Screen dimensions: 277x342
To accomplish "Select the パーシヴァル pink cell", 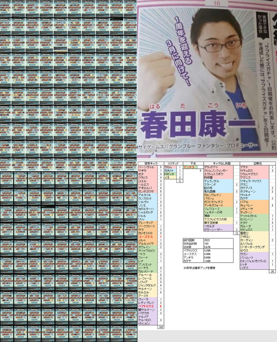I will 148,167.
